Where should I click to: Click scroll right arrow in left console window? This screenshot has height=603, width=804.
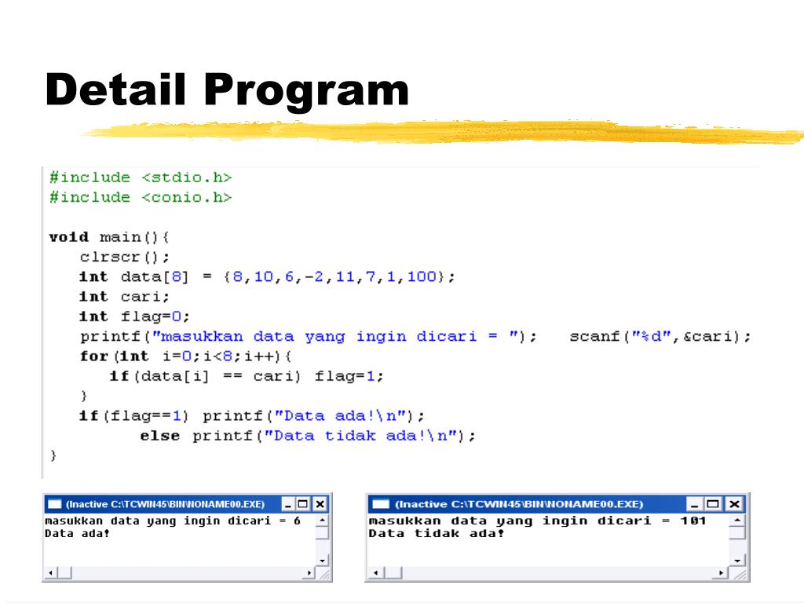pyautogui.click(x=309, y=572)
